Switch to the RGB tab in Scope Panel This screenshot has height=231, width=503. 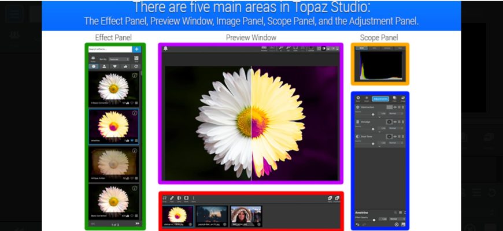[361, 48]
